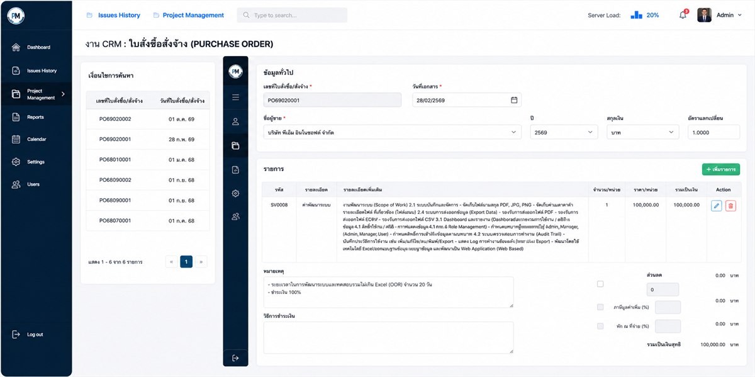Open Issues History top navigation link

pos(119,15)
